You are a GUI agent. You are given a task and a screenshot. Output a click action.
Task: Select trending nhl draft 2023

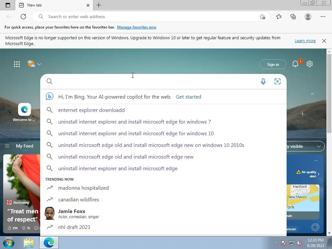point(163,227)
